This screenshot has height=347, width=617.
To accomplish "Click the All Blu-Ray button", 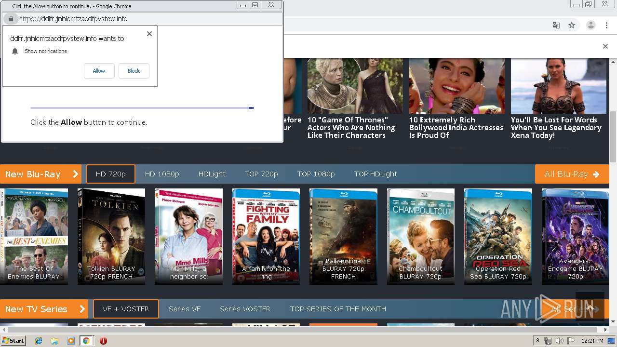I will click(x=572, y=174).
